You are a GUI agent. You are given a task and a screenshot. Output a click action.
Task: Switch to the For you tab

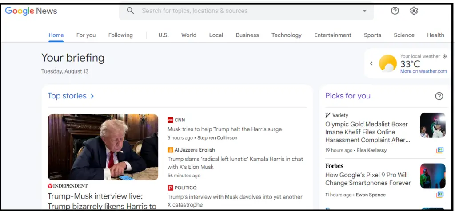pyautogui.click(x=86, y=35)
